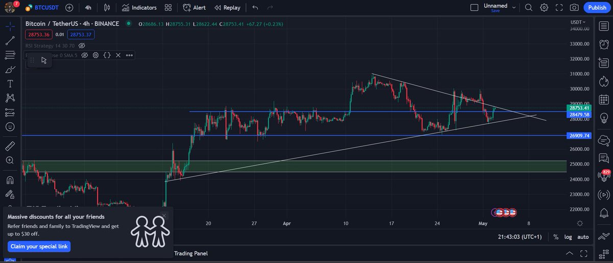Open more options for SMA indicator
The height and width of the screenshot is (263, 613).
coord(129,55)
